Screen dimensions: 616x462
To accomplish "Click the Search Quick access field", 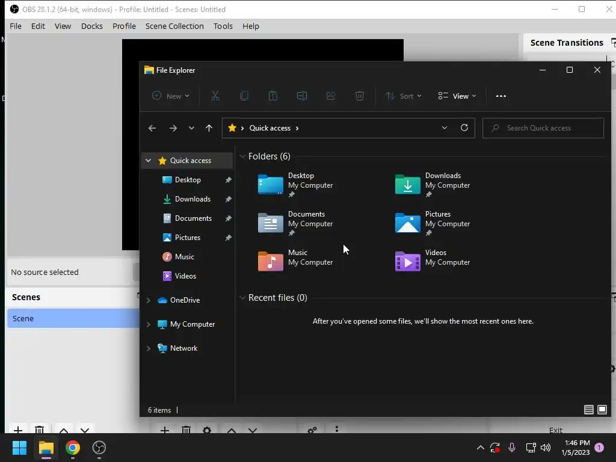I will point(543,128).
